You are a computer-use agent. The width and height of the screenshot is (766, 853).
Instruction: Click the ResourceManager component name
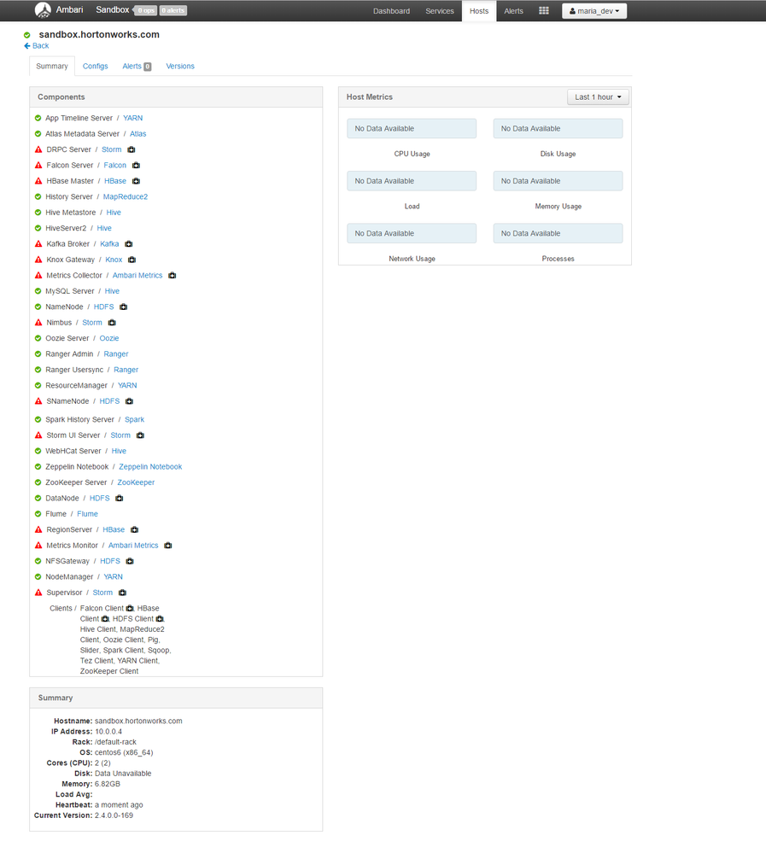point(76,386)
